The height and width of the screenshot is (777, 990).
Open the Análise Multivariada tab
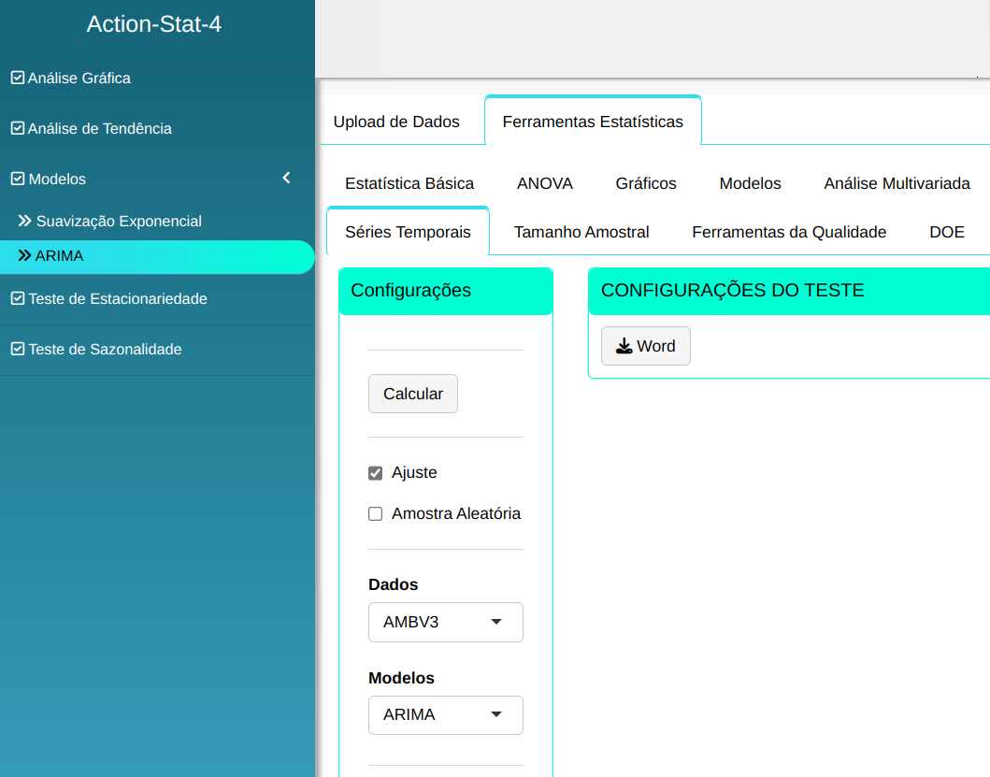pyautogui.click(x=897, y=183)
